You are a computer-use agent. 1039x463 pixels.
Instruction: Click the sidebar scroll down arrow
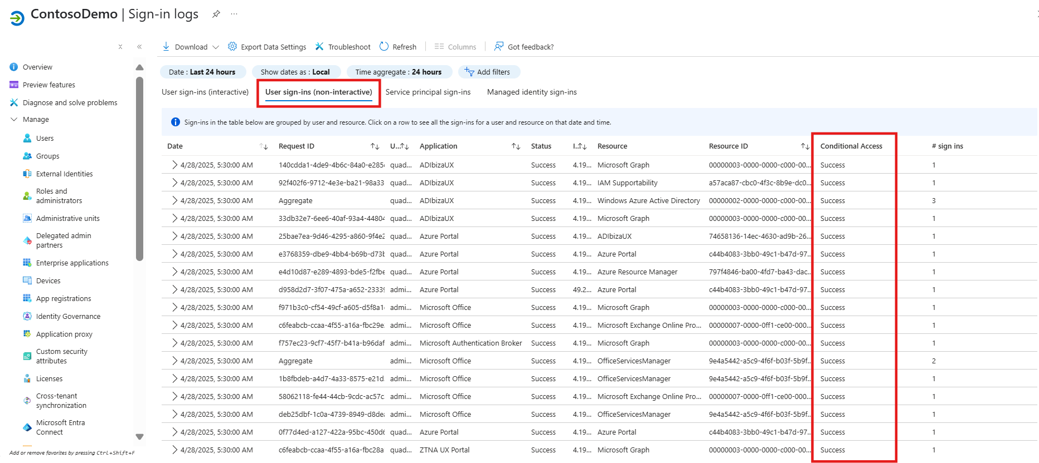[139, 437]
